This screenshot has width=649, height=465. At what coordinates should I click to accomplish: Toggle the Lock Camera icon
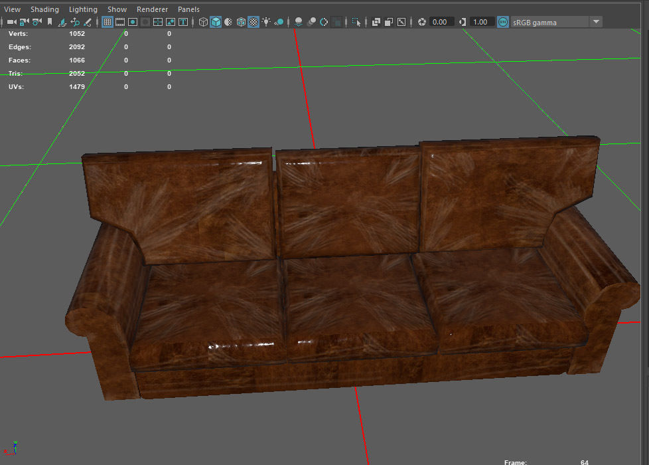click(x=25, y=22)
